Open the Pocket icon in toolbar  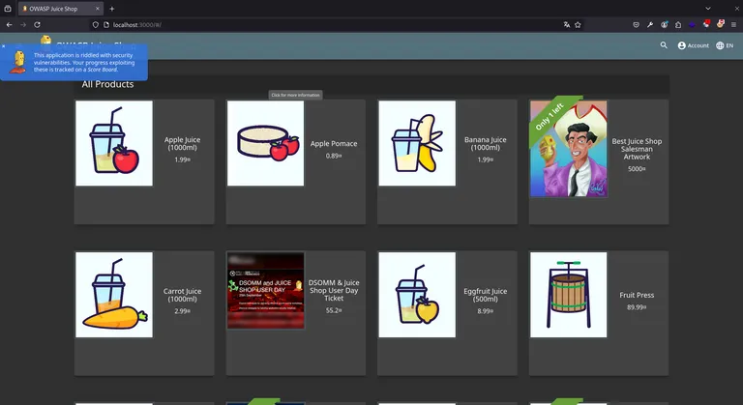636,24
